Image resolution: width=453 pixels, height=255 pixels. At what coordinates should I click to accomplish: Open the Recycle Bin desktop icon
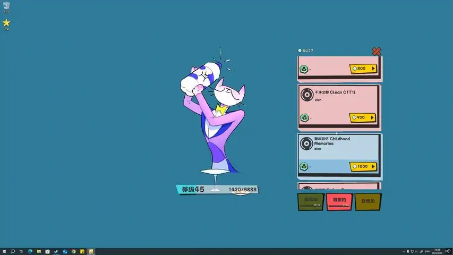coord(6,7)
